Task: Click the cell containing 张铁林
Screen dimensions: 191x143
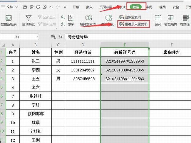Action: coord(36,96)
